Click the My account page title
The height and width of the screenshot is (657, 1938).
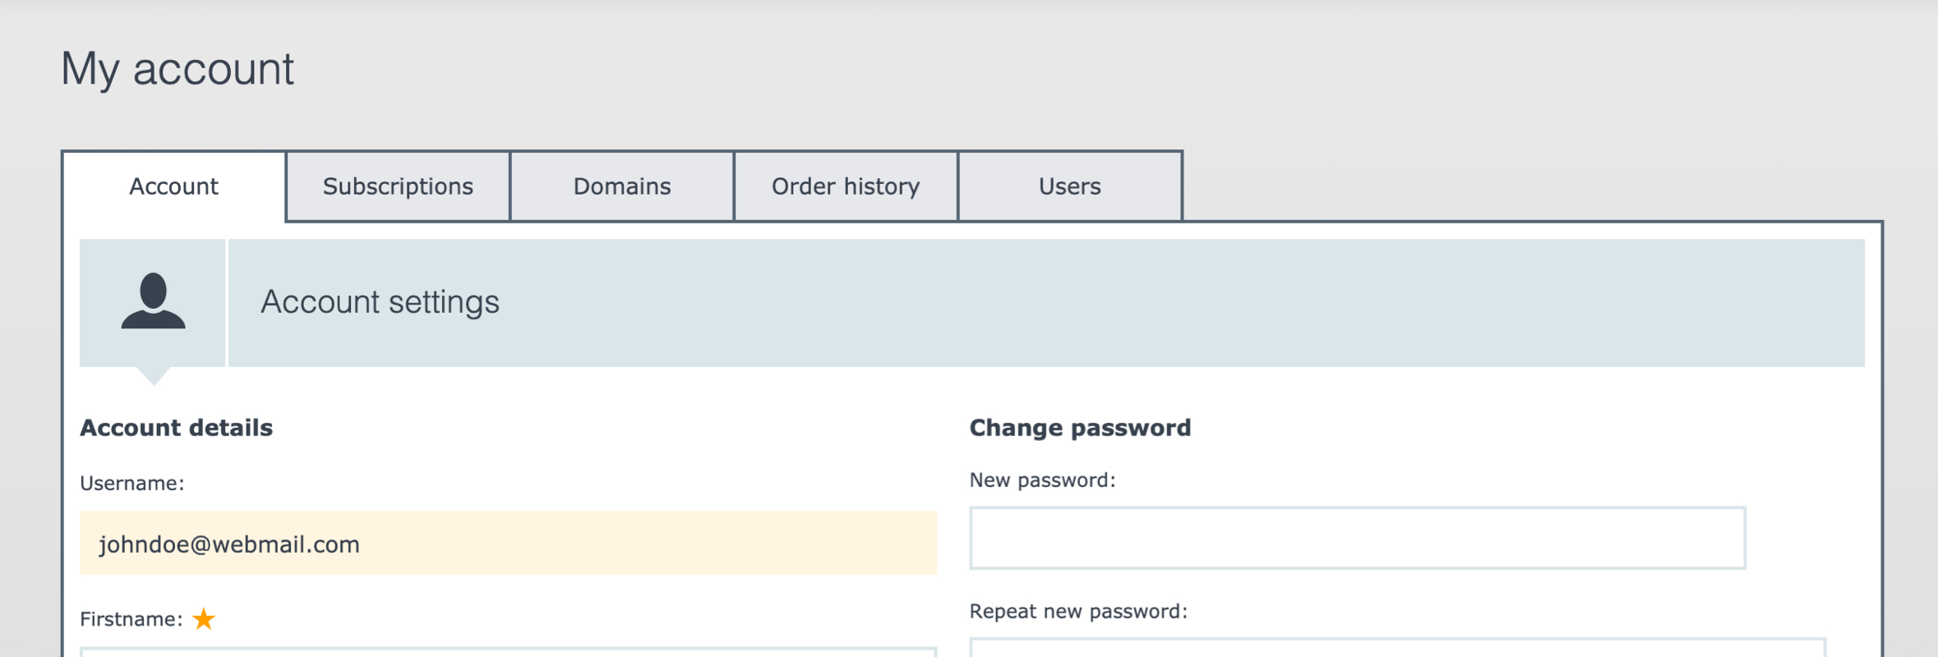point(178,69)
